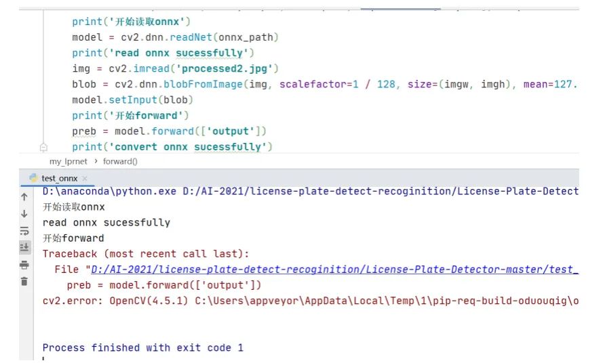Collapse the code fold marker in gutter
605x363 pixels.
pos(43,147)
